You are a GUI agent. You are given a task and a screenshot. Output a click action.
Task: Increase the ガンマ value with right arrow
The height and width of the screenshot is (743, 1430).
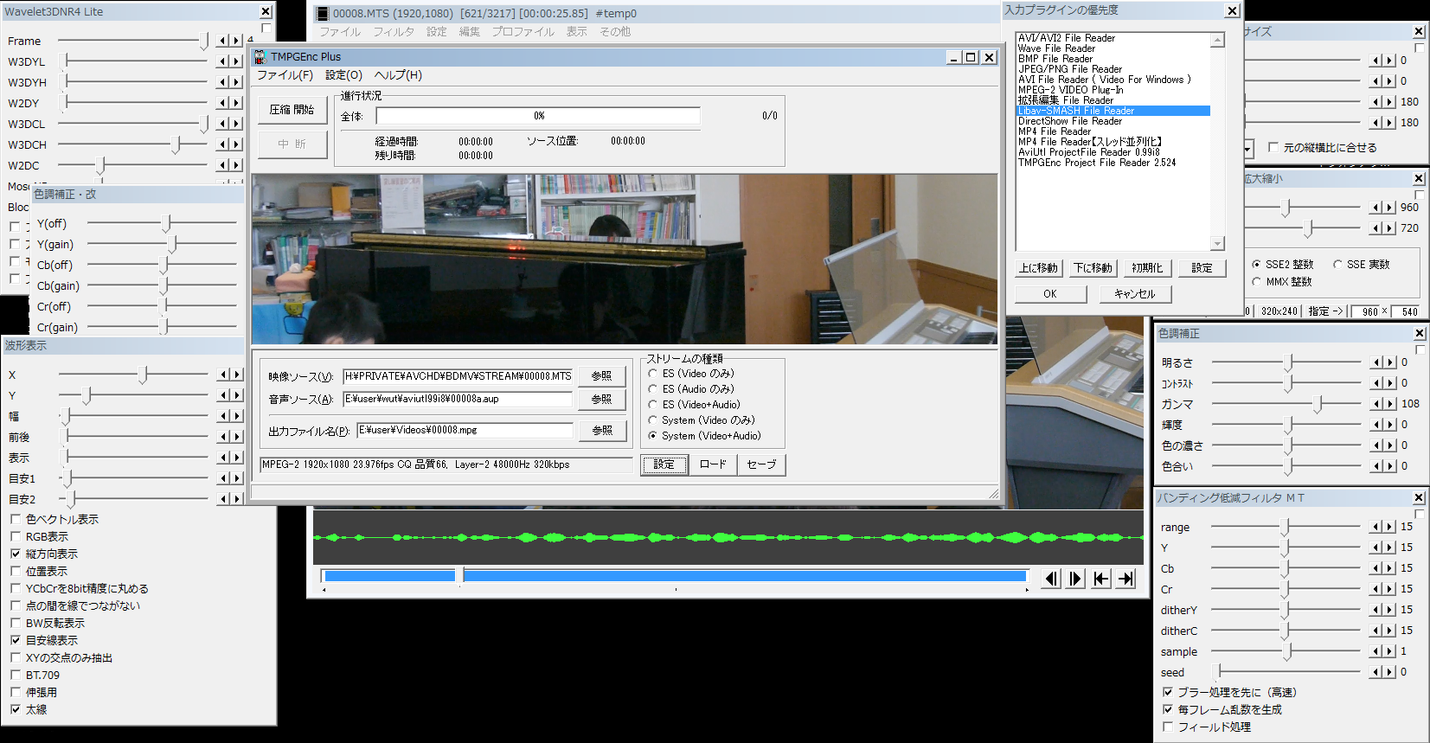[x=1390, y=404]
